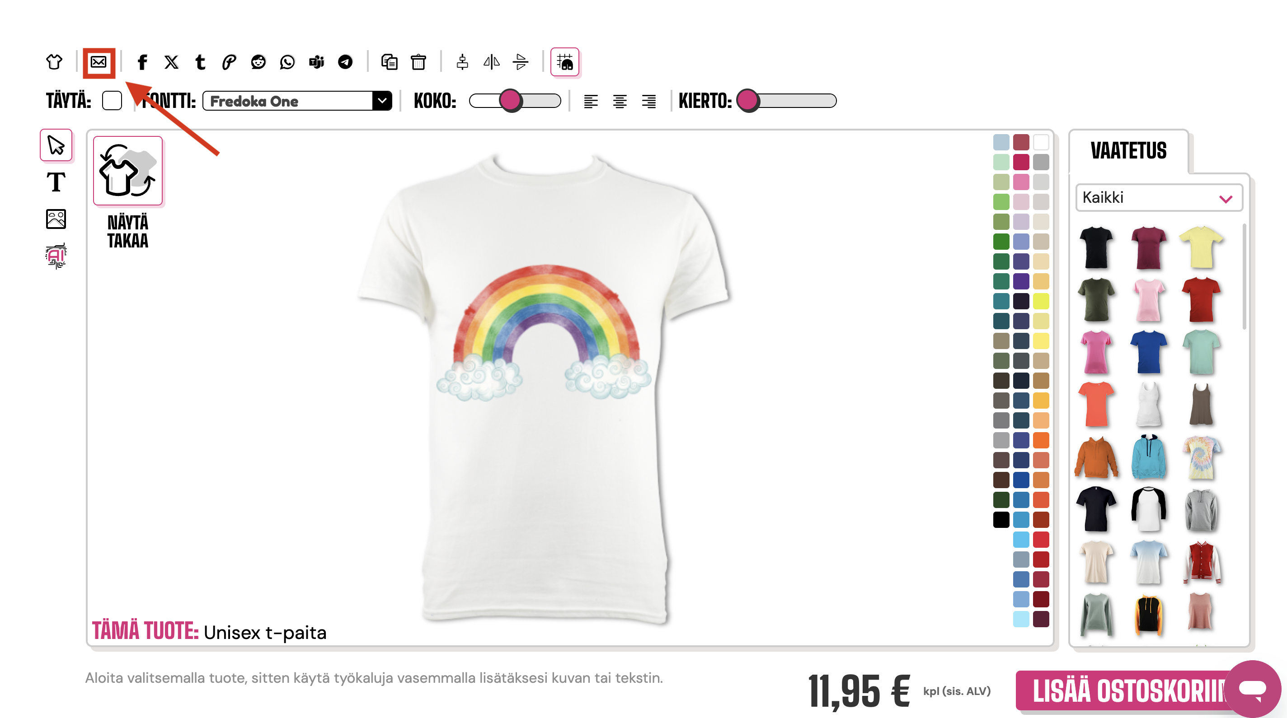The width and height of the screenshot is (1287, 718).
Task: Select the add image tool
Action: tap(56, 219)
